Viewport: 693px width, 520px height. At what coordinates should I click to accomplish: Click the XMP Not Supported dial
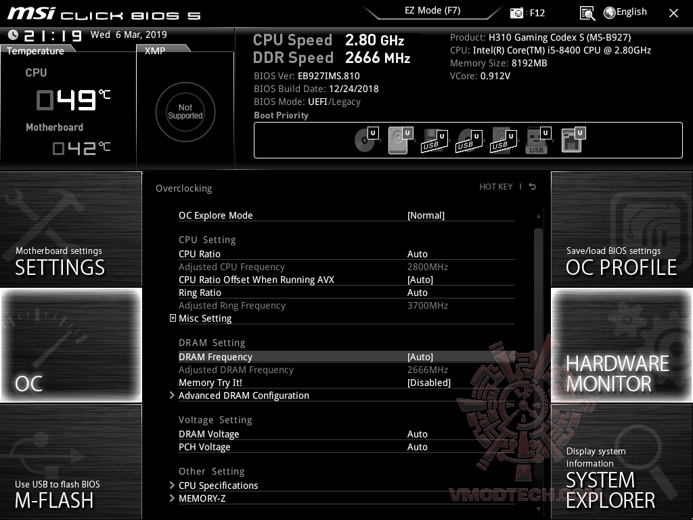click(185, 112)
